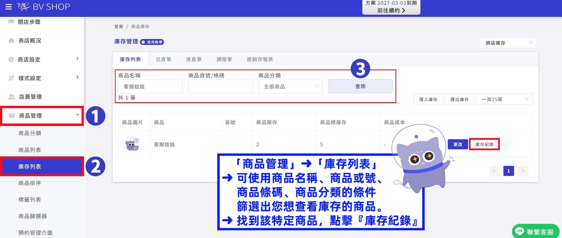This screenshot has height=238, width=562.
Task: Open the 全部商品 category dropdown
Action: pos(290,86)
